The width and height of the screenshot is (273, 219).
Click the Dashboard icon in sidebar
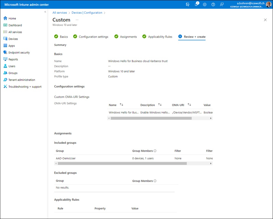point(5,25)
